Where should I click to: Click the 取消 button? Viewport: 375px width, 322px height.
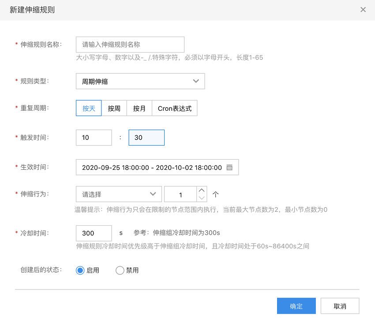coord(340,306)
